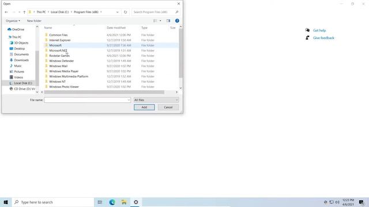Viewport: 369px width, 207px height.
Task: Open the Get help link
Action: [319, 30]
